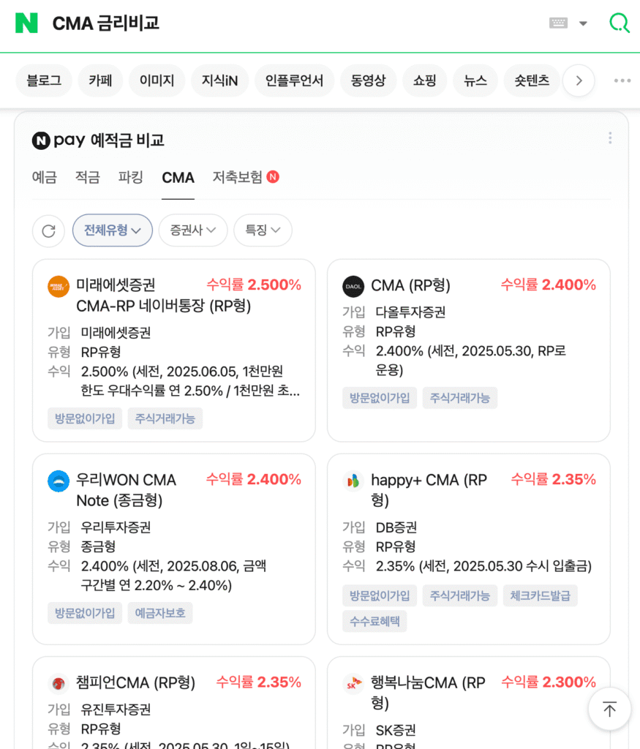Open the horizontal ellipsis more menu
Viewport: 640px width, 749px height.
[622, 80]
